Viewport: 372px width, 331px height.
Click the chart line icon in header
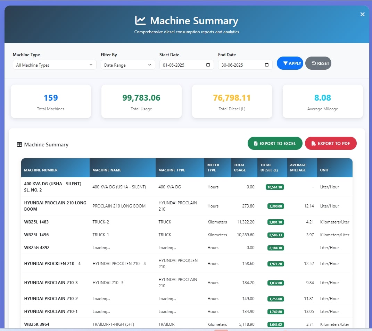click(x=140, y=20)
